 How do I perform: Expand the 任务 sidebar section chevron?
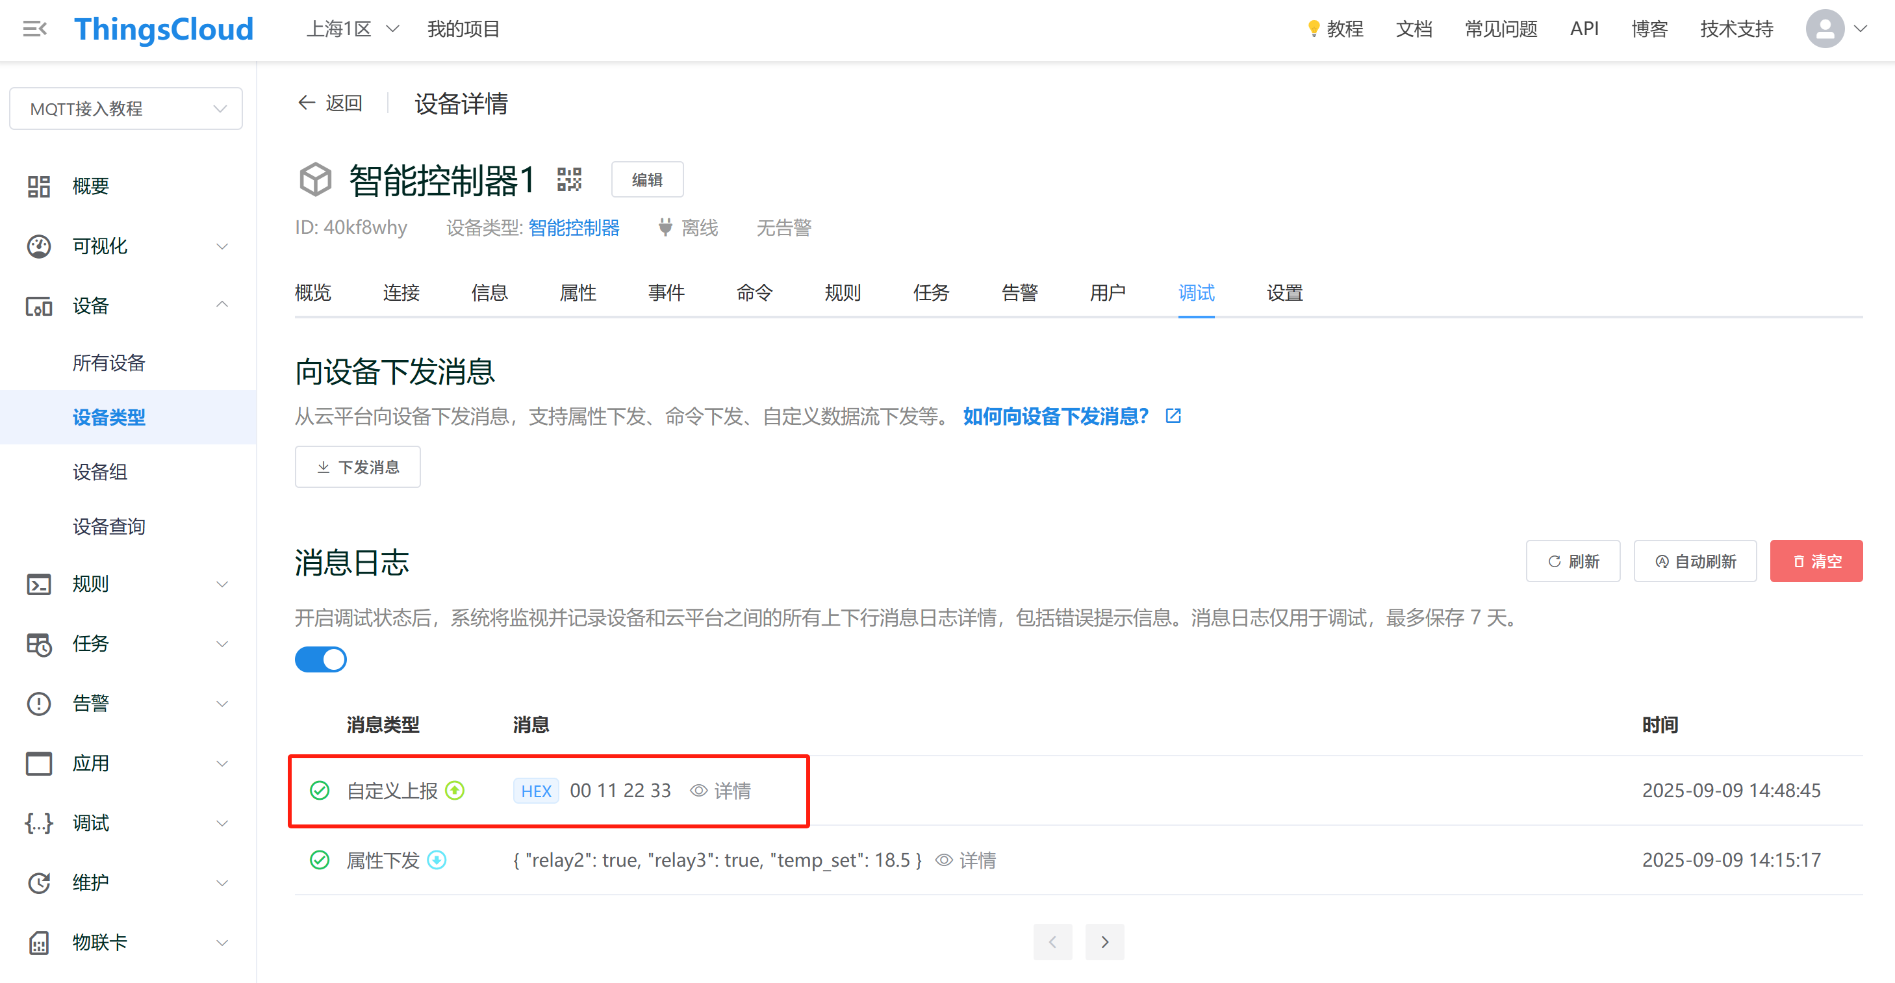click(x=222, y=644)
